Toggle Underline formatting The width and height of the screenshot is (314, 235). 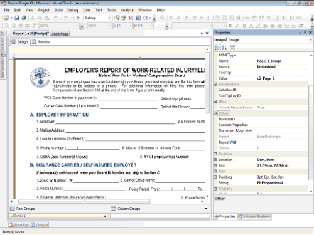coord(244,26)
